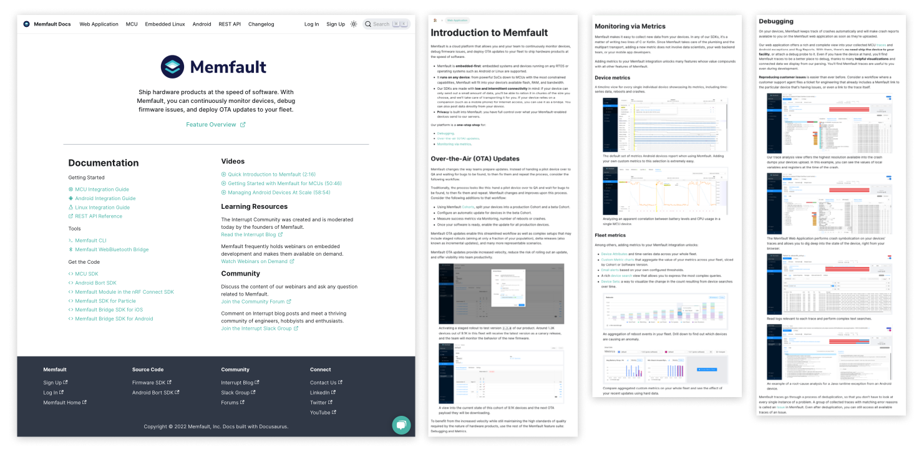Image resolution: width=924 pixels, height=452 pixels.
Task: Open the YouTube link in the footer
Action: (320, 412)
